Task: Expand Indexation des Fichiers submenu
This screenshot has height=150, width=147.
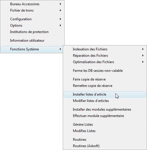Action: pyautogui.click(x=105, y=49)
